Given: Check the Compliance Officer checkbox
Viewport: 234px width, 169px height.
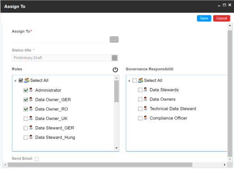Looking at the screenshot, I should click(x=140, y=118).
